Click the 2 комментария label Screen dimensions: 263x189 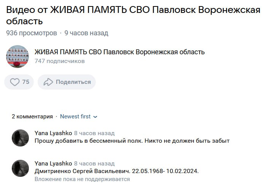click(32, 117)
